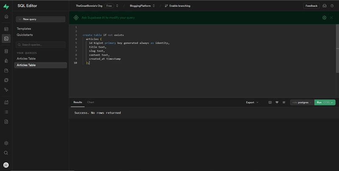Click the Supabase logo
This screenshot has height=171, width=339.
point(6,7)
